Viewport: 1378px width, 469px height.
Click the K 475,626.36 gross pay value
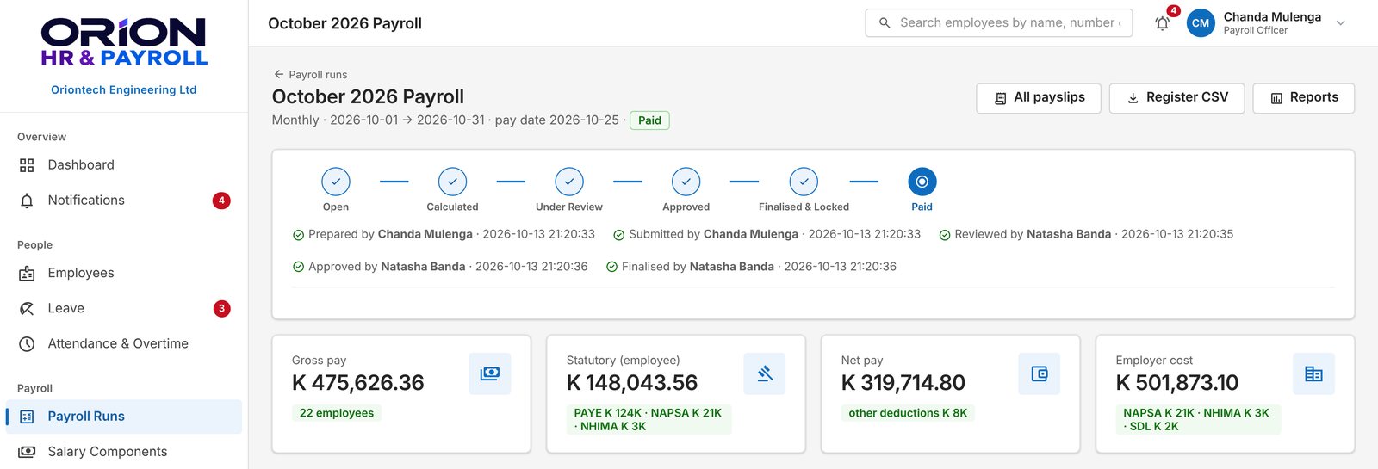coord(358,383)
